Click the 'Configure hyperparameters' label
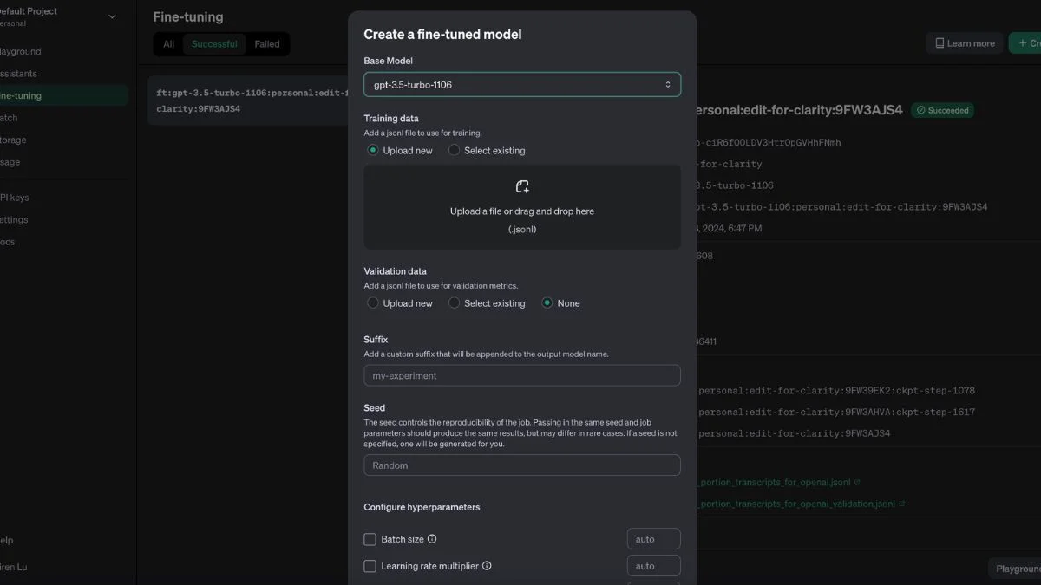This screenshot has height=585, width=1041. 422,507
